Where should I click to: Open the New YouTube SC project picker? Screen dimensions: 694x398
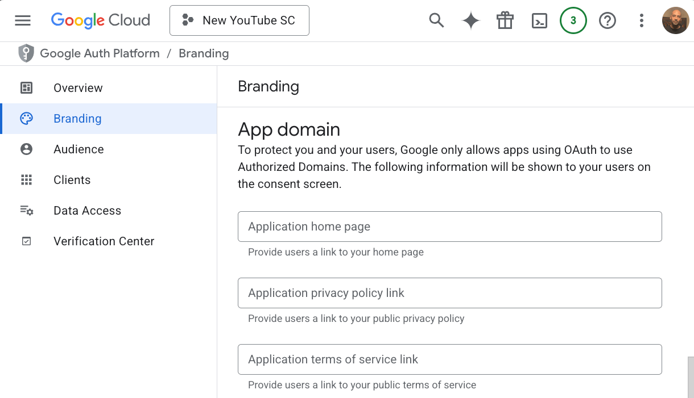tap(239, 20)
